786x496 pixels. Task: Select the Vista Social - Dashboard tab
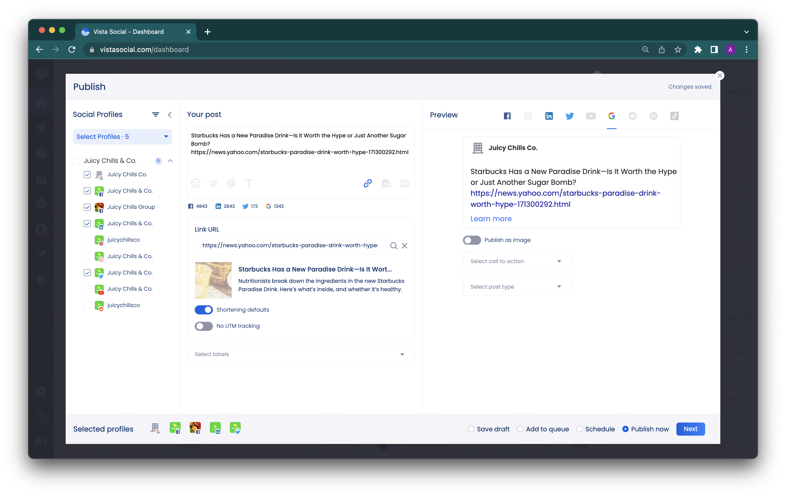click(136, 32)
